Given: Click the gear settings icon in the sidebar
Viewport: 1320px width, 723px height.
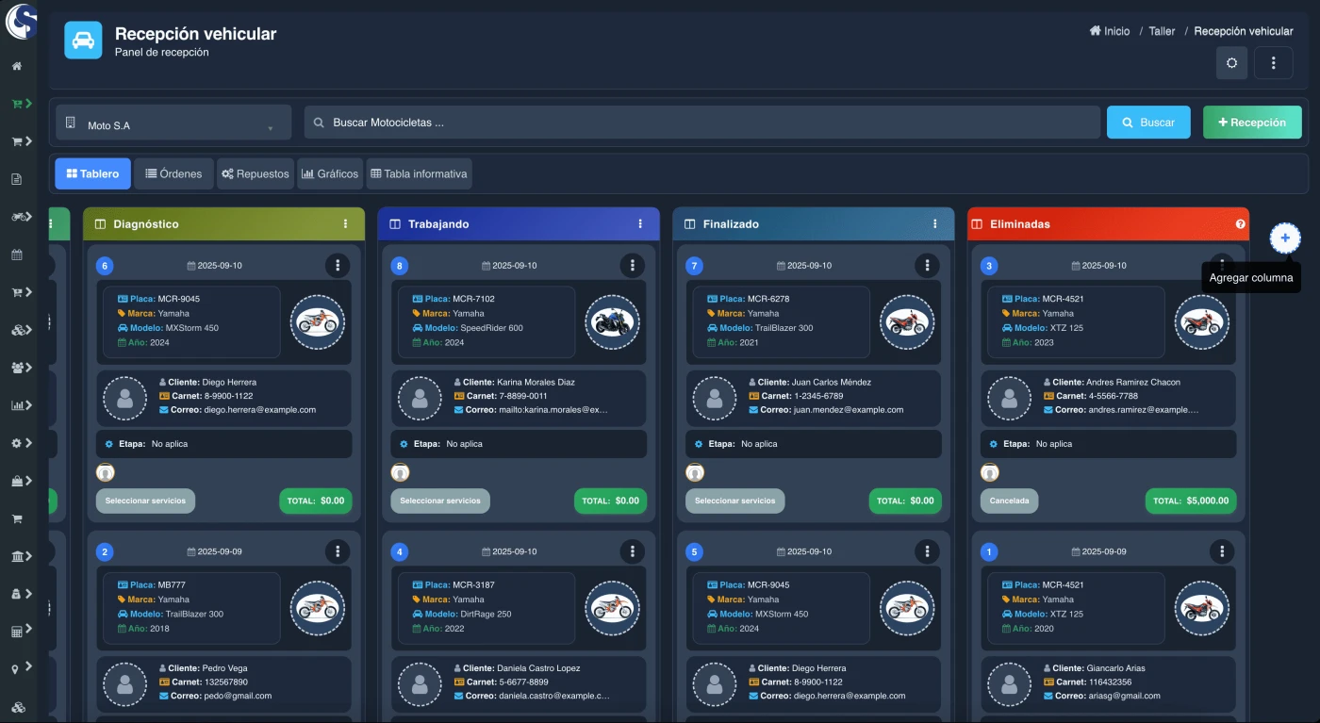Looking at the screenshot, I should click(x=17, y=442).
